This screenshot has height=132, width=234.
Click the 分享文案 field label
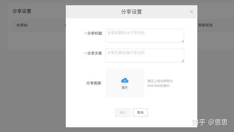[94, 53]
